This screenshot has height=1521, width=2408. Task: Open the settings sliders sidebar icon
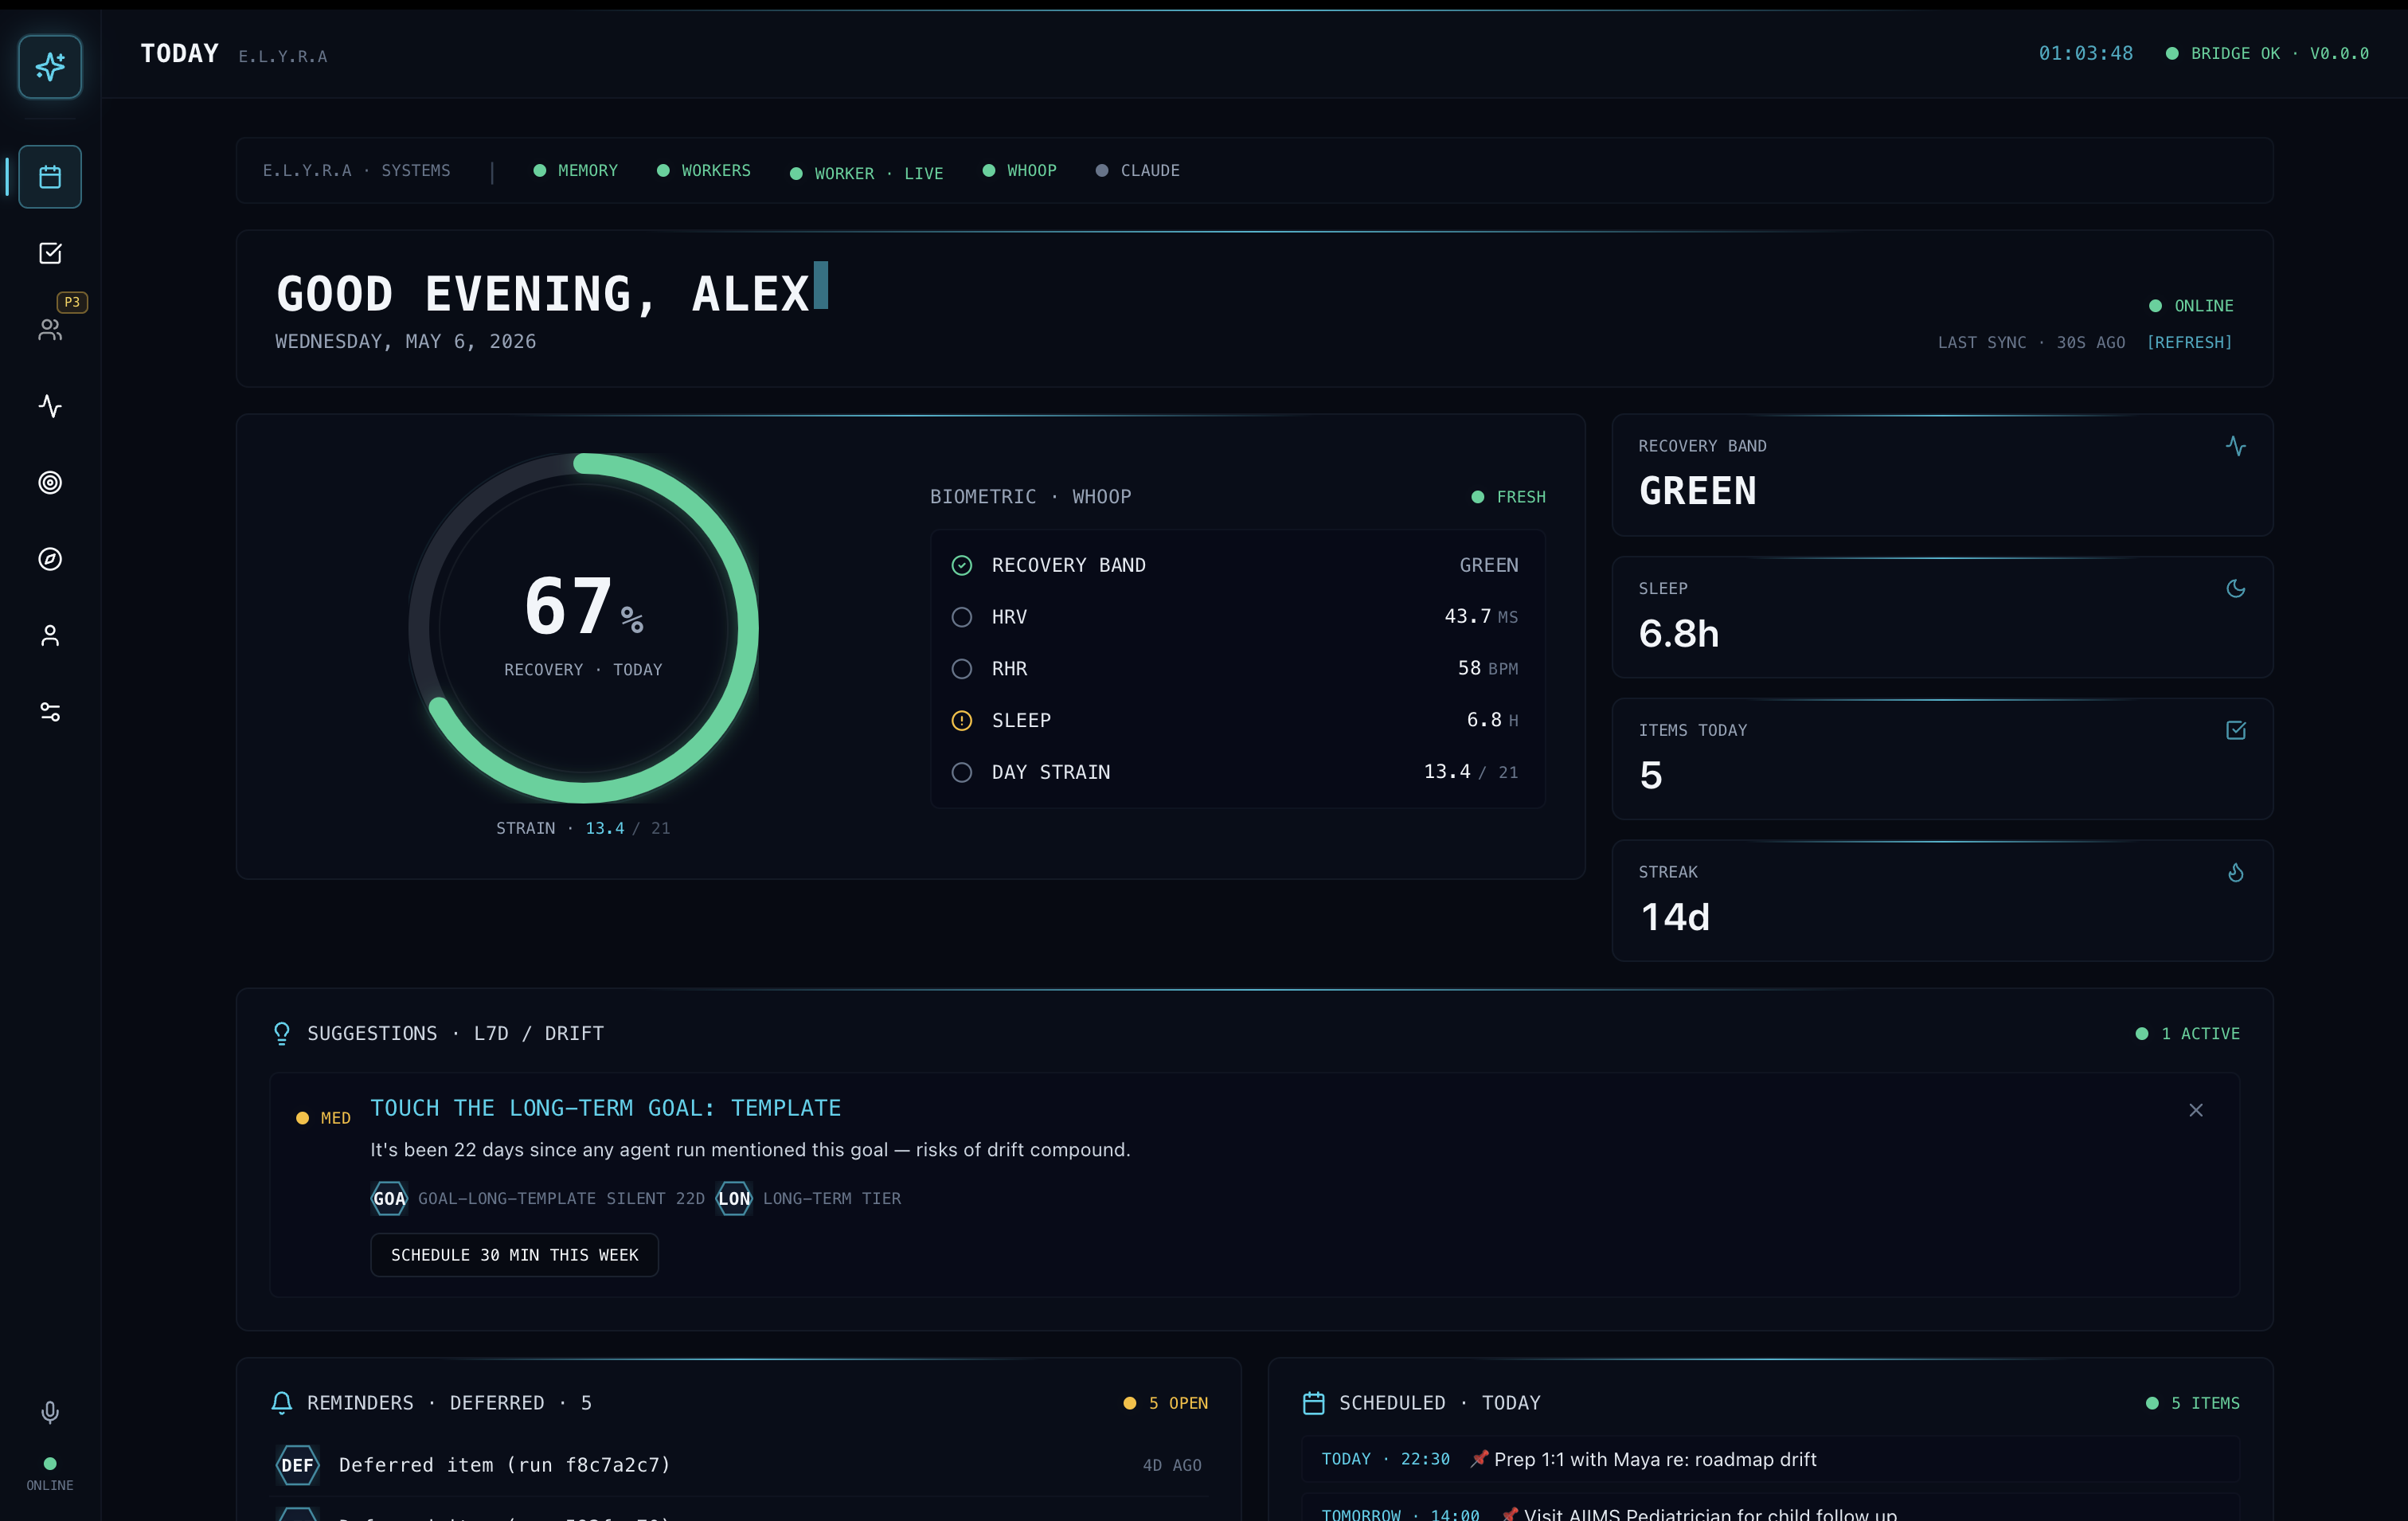coord(50,712)
